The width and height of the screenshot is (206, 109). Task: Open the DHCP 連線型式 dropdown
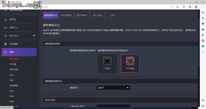click(x=113, y=88)
